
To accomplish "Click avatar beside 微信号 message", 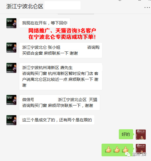I will coord(11,100).
